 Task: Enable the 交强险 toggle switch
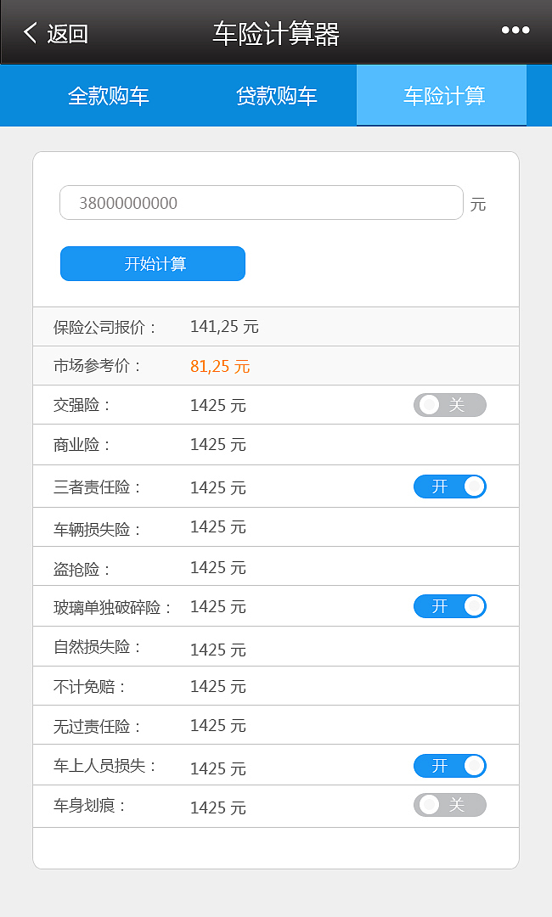coord(450,405)
